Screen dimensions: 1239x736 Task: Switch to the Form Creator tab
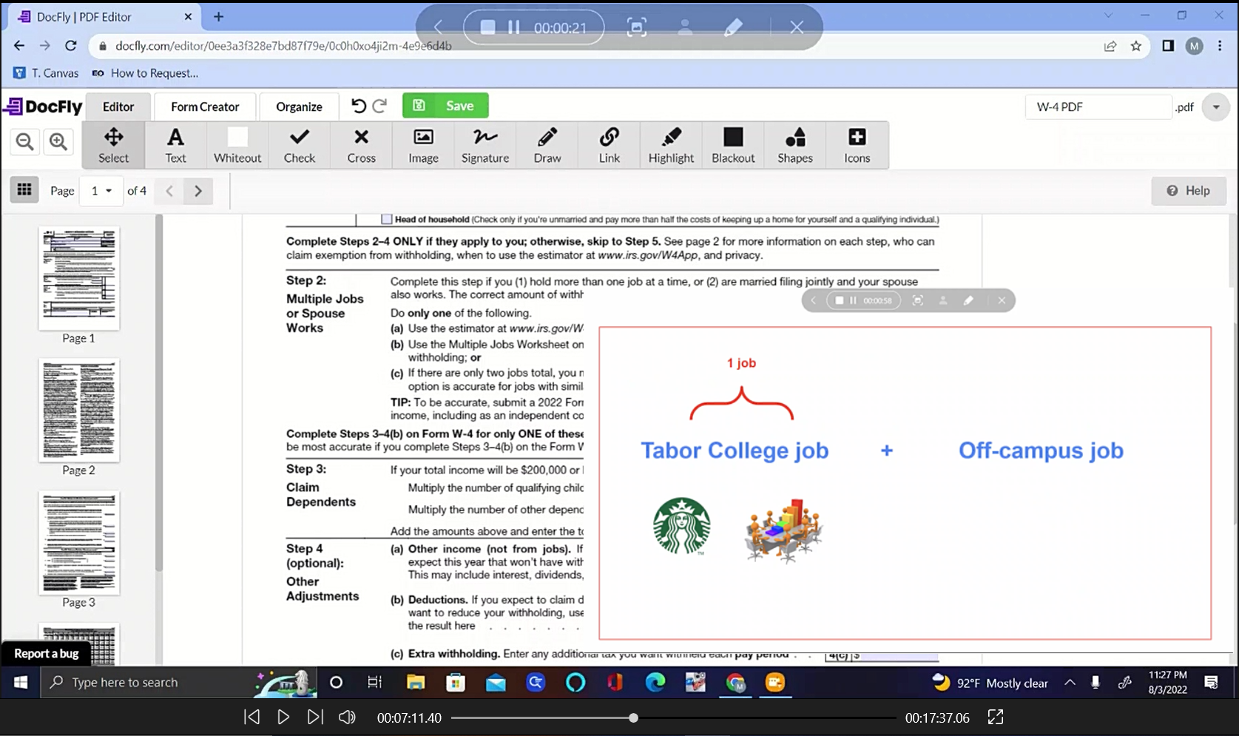coord(205,107)
